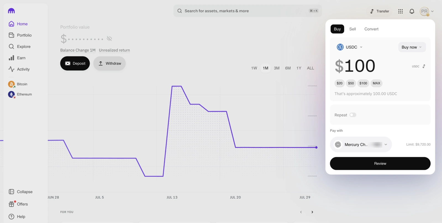442x223 pixels.
Task: Open Explore in the sidebar
Action: coord(20,47)
